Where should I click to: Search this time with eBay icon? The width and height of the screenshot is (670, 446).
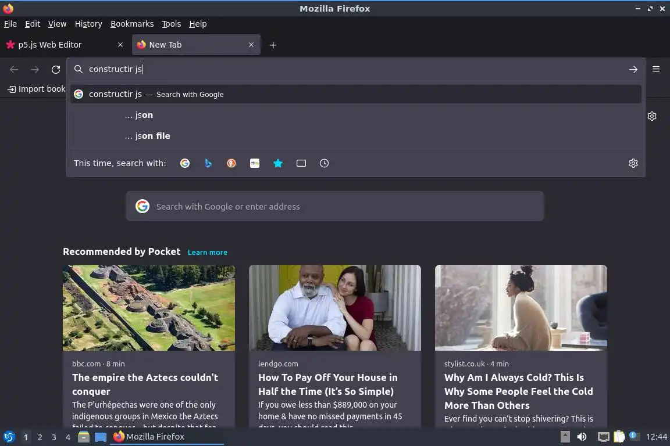[x=255, y=163]
